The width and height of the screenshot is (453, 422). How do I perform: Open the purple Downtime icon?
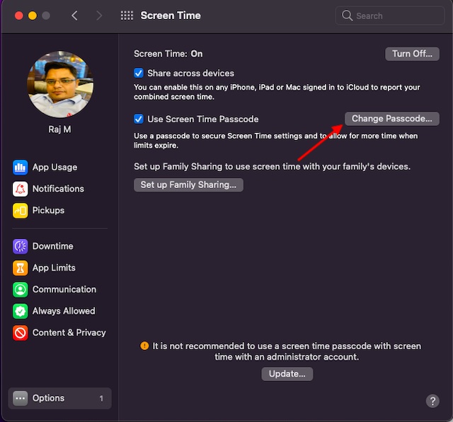pyautogui.click(x=20, y=246)
